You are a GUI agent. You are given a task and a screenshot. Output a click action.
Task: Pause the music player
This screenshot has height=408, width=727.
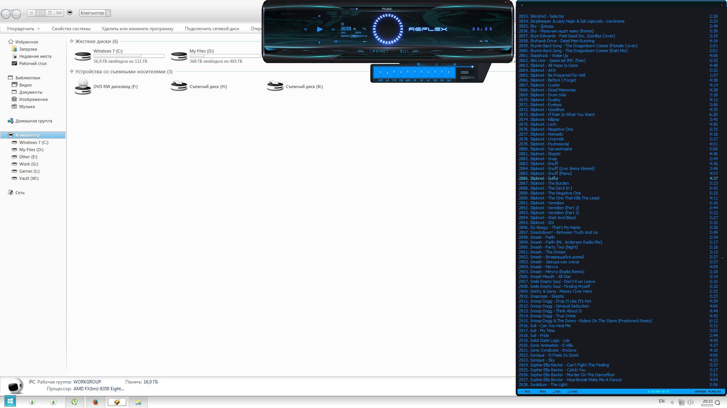pos(319,16)
